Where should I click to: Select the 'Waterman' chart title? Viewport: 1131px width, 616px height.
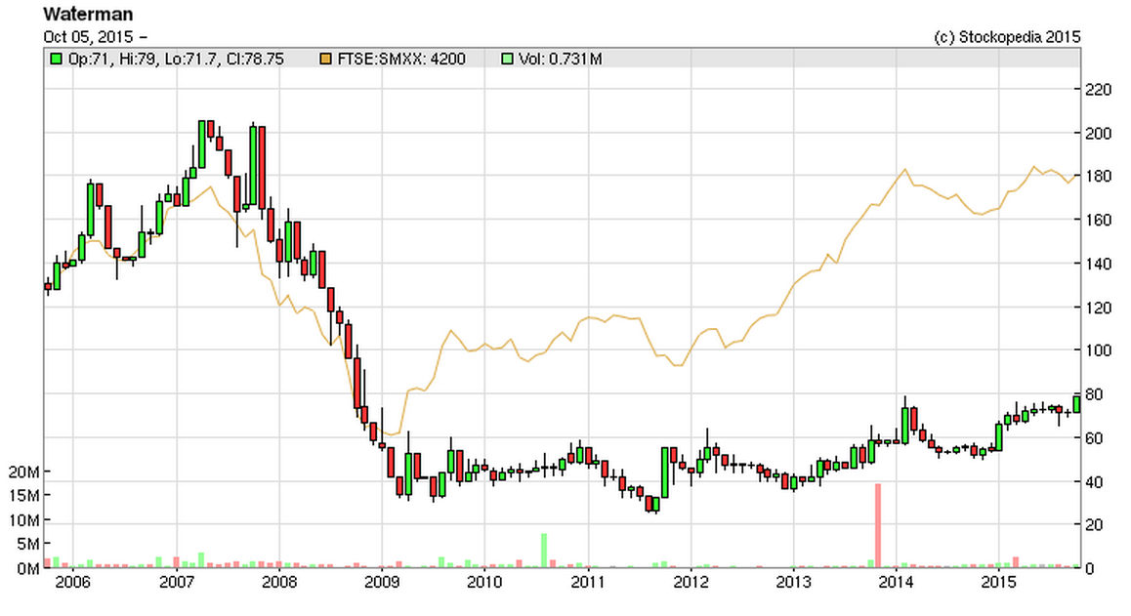point(88,14)
